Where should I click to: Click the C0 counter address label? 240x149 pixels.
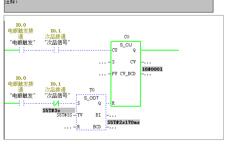(126, 37)
